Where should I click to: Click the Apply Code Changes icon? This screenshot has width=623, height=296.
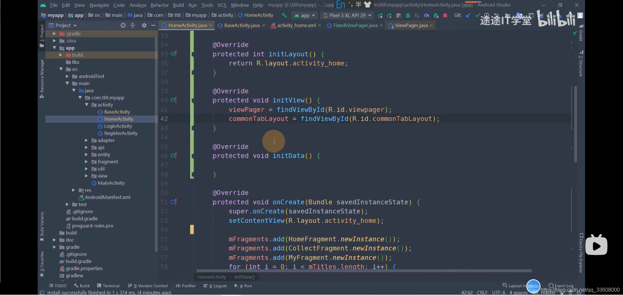pos(399,16)
